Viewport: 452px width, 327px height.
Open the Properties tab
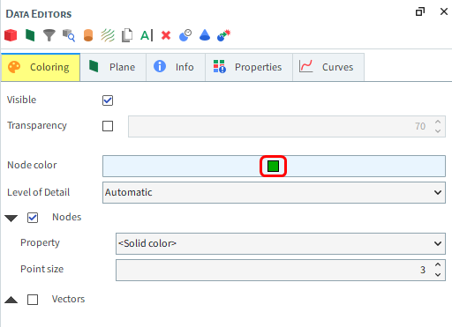click(x=249, y=67)
